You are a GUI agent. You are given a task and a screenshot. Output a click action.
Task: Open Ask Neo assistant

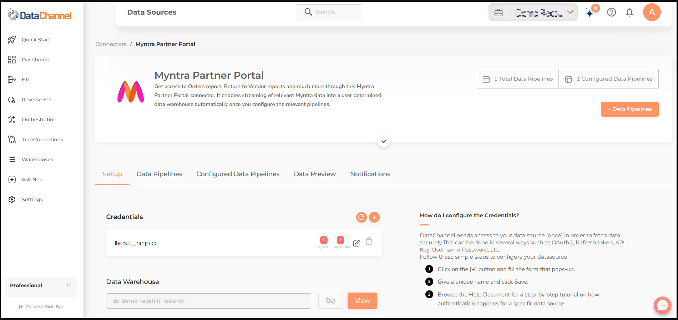pyautogui.click(x=32, y=179)
